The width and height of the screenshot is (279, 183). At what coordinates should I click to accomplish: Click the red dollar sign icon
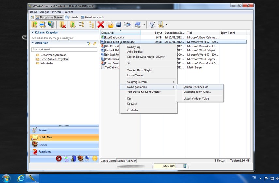(59, 159)
